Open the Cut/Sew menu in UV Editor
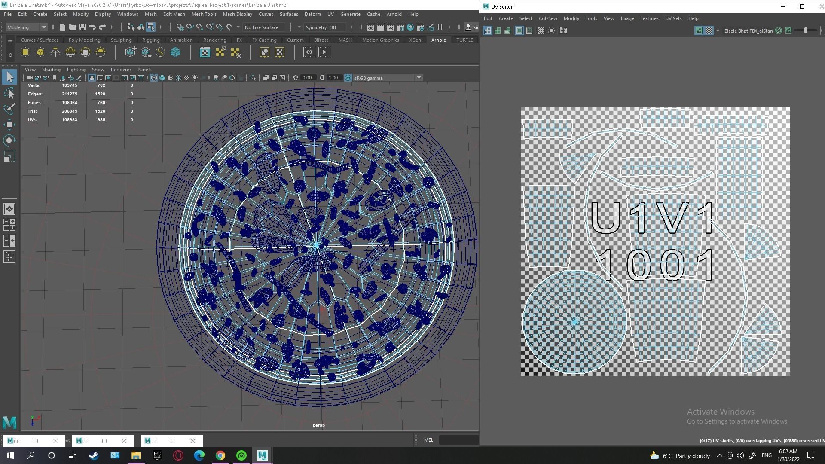 (x=548, y=18)
